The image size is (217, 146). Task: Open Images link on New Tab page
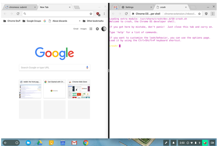coord(83,29)
